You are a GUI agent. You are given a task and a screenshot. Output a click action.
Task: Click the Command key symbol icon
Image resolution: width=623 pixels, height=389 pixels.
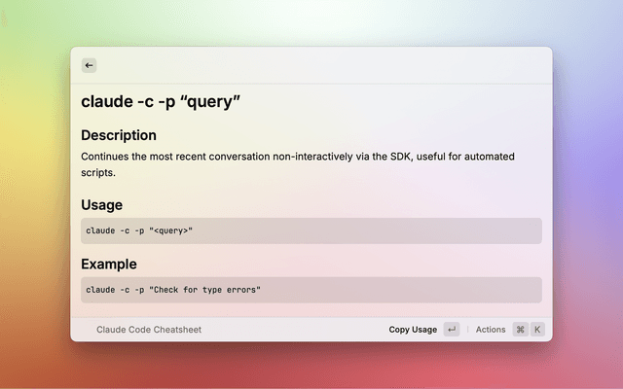click(x=520, y=330)
